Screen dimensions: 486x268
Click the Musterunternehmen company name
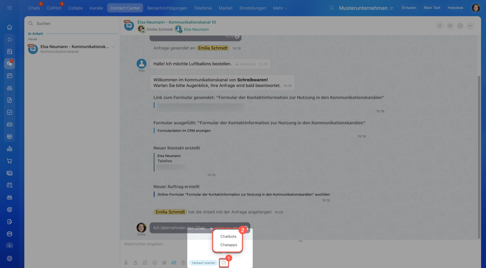pos(363,8)
